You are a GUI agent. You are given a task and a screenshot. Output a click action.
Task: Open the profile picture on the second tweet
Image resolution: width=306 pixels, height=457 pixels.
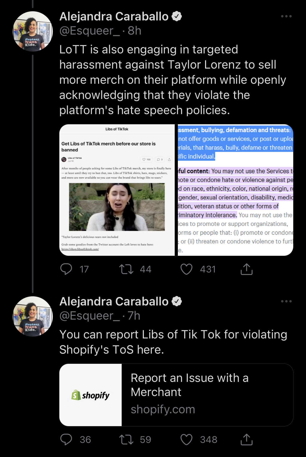coord(33,316)
